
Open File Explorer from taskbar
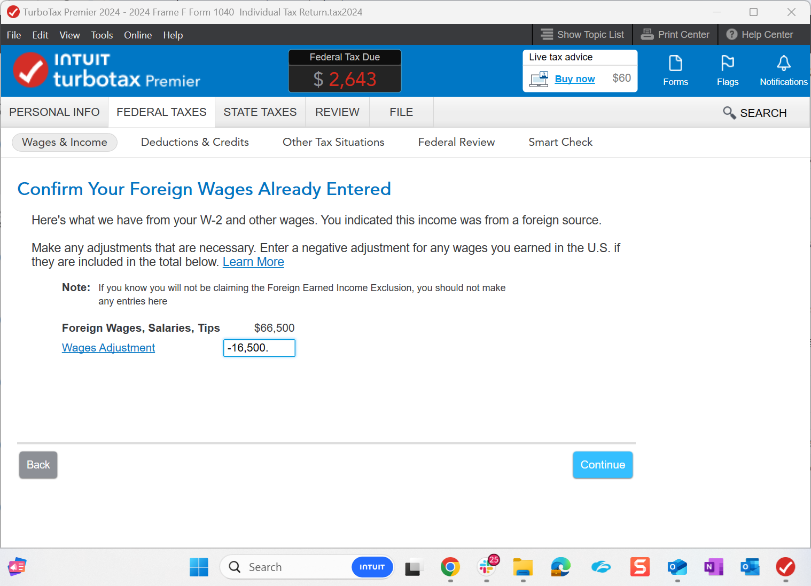(x=523, y=567)
